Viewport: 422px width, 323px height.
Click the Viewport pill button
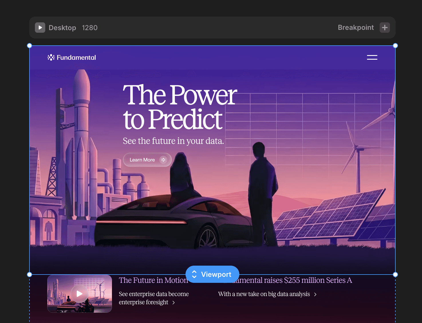pyautogui.click(x=212, y=274)
